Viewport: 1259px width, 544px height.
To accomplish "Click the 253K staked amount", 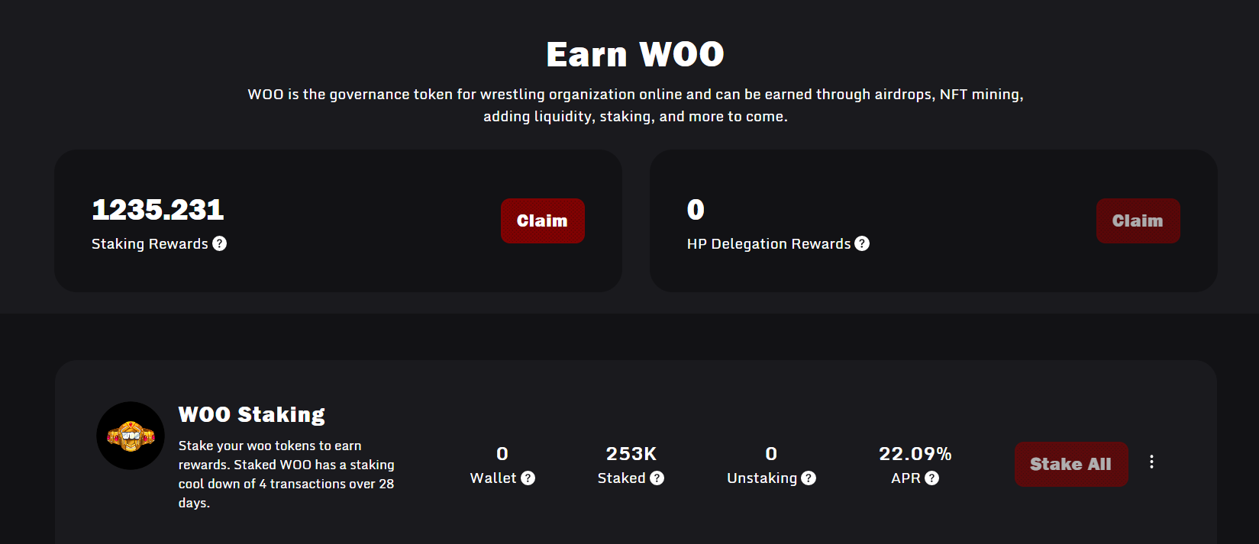I will click(x=631, y=454).
